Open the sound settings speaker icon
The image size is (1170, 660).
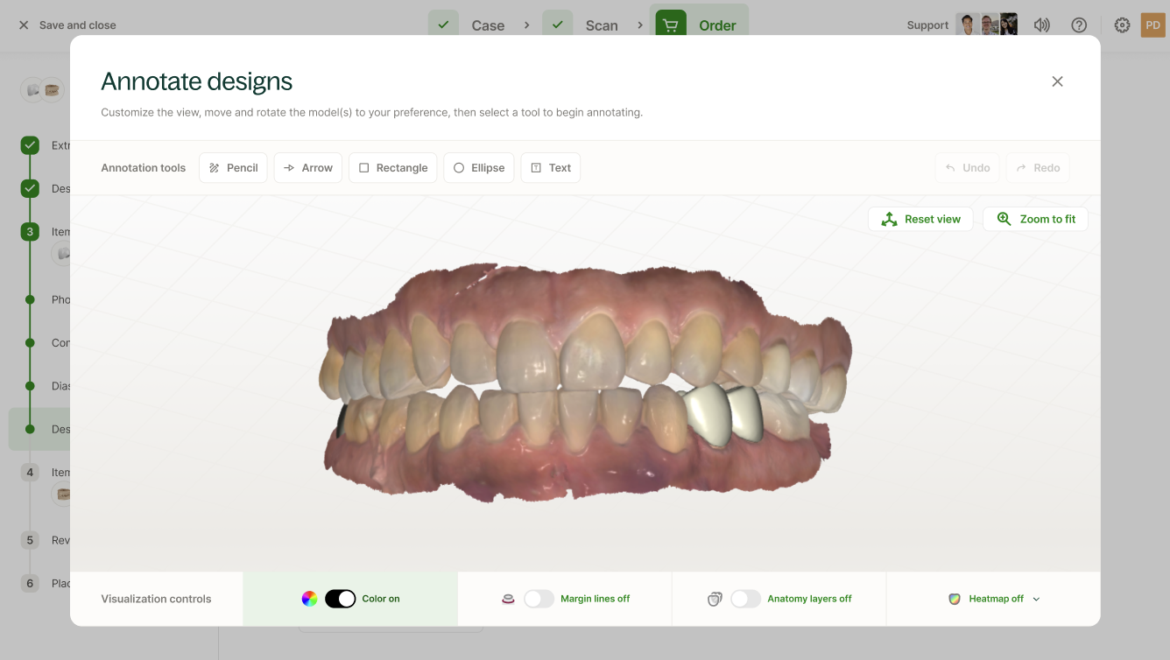(x=1041, y=25)
